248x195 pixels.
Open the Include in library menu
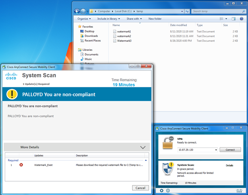coord(108,19)
